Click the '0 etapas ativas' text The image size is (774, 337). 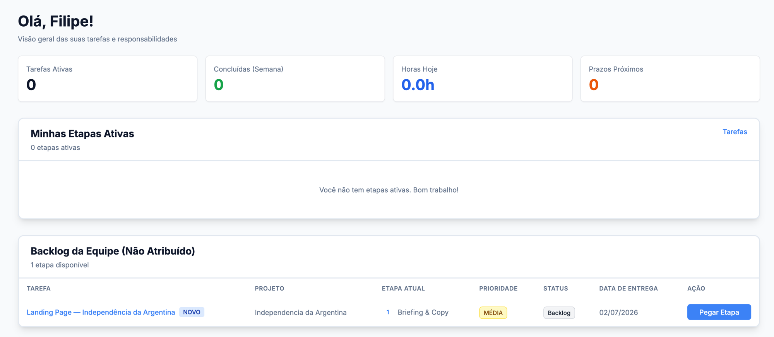[x=55, y=148]
